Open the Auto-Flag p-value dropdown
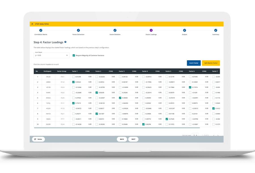The width and height of the screenshot is (255, 173). (51, 55)
